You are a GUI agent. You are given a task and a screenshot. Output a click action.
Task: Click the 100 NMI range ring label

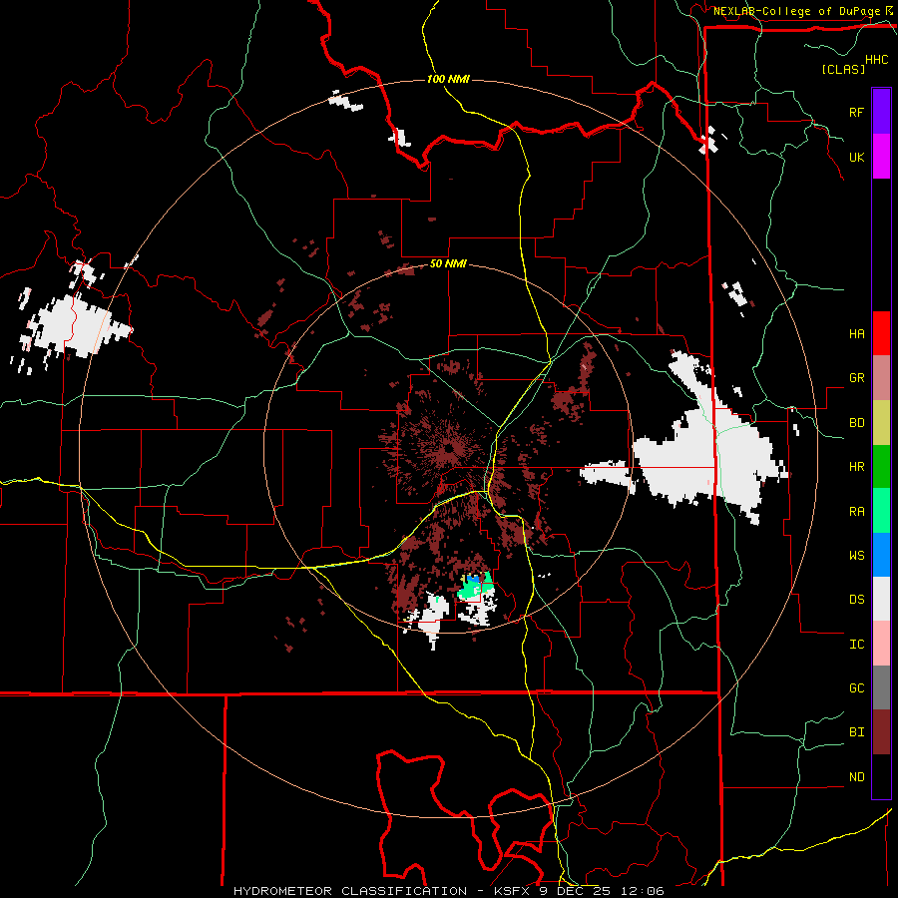[448, 79]
